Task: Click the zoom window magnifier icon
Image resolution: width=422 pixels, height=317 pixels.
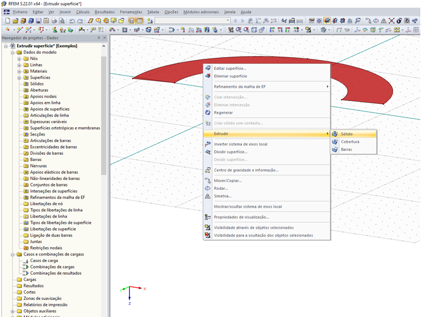Action: click(x=239, y=29)
